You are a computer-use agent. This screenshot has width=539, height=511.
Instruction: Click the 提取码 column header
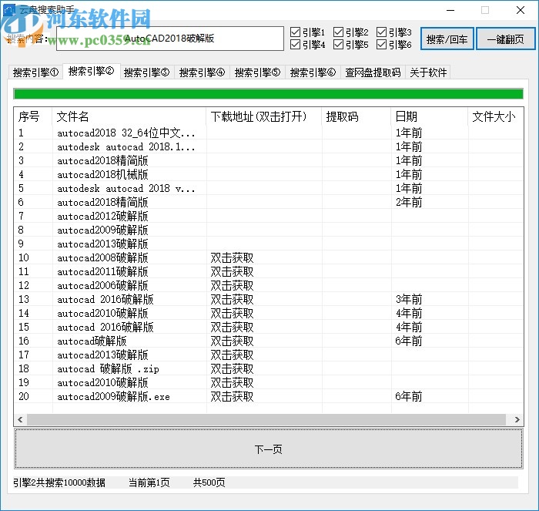pos(357,116)
